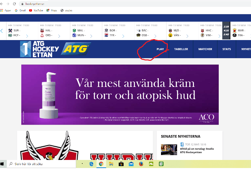Open the Hudik eagle logo article image
The height and width of the screenshot is (169, 251).
[x=85, y=145]
